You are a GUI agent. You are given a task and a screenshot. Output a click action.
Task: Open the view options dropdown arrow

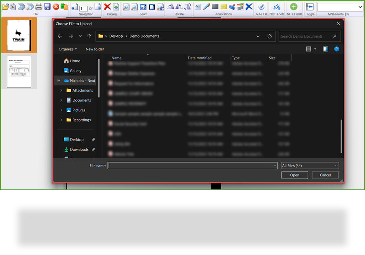coord(315,49)
